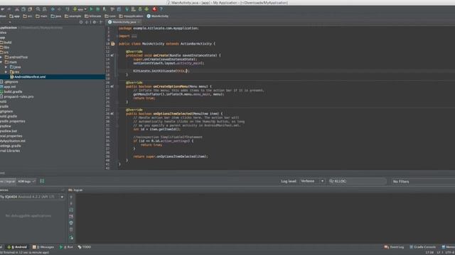The image size is (455, 255).
Task: Open project panel settings gear icon
Action: click(94, 22)
